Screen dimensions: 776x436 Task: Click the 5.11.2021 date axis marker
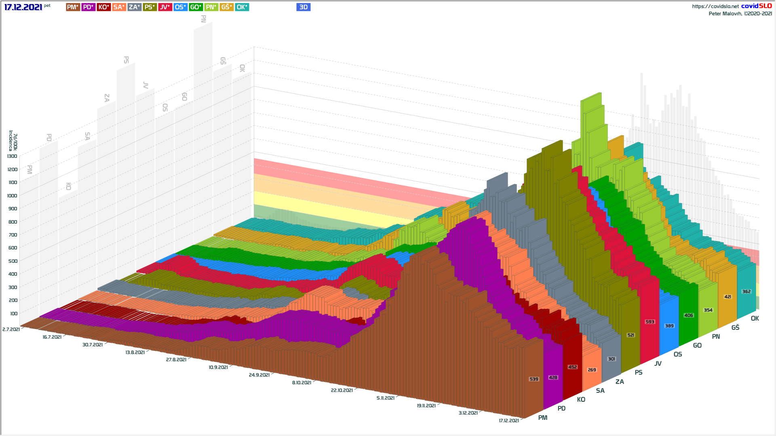tap(385, 398)
